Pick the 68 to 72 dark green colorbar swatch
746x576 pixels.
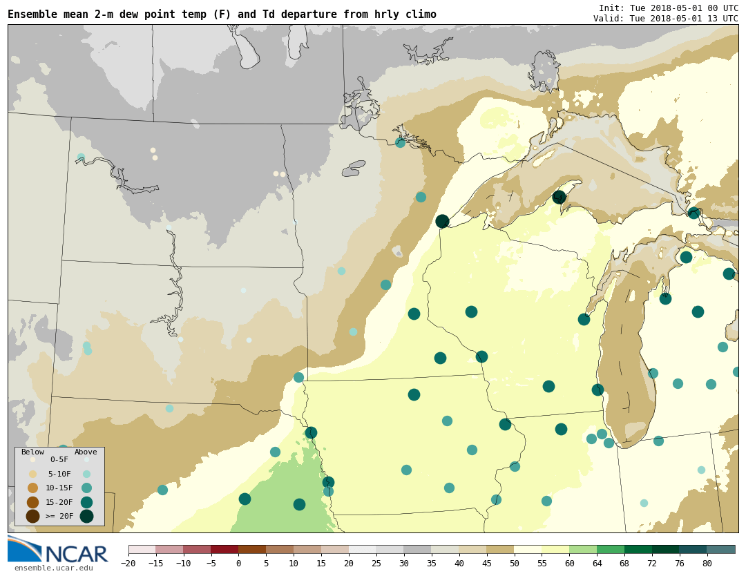638,549
